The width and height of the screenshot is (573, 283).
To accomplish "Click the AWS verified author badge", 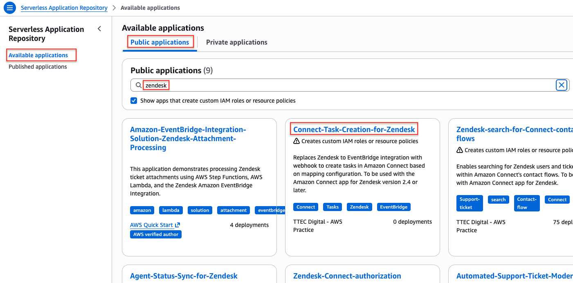I will coord(156,234).
